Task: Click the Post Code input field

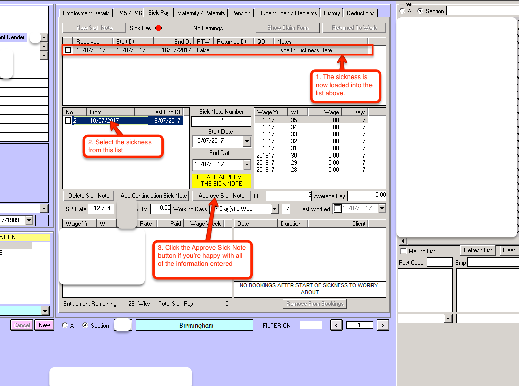Action: 439,262
